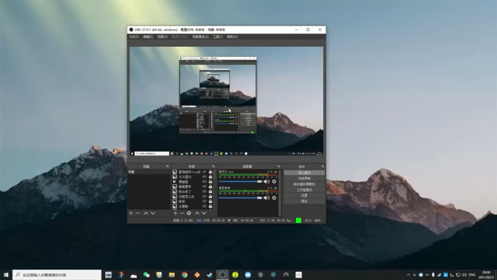Image resolution: width=497 pixels, height=280 pixels.
Task: Open the 视图(V) menu
Action: pyautogui.click(x=162, y=37)
